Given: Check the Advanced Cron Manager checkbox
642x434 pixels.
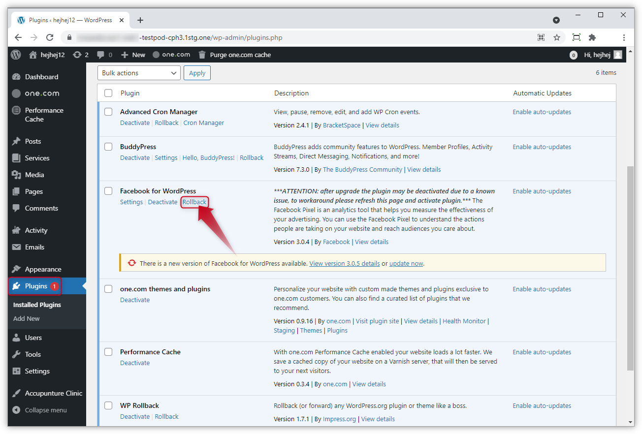Looking at the screenshot, I should pos(108,112).
